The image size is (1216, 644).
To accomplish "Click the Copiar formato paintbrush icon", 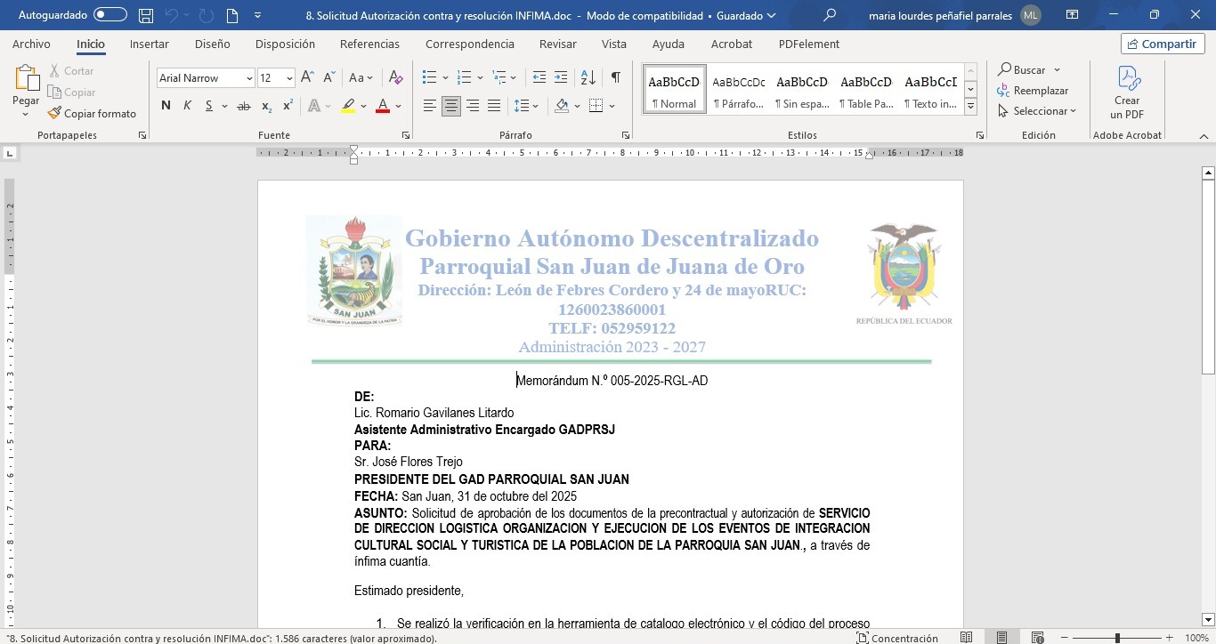I will pyautogui.click(x=55, y=113).
